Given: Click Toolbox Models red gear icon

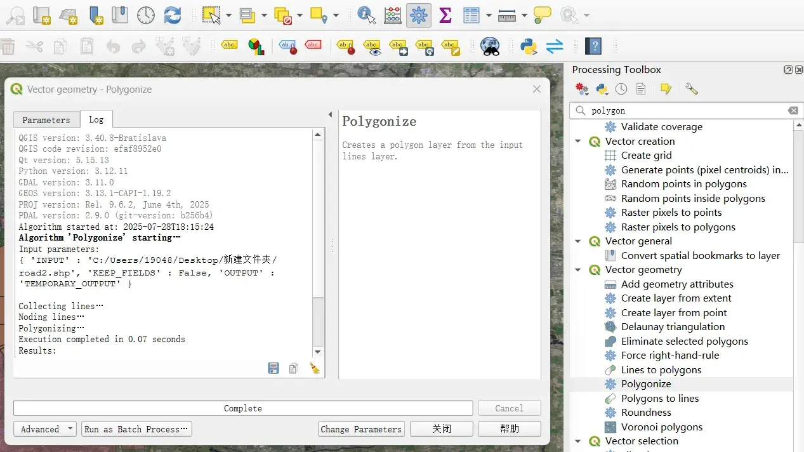Looking at the screenshot, I should coord(582,90).
